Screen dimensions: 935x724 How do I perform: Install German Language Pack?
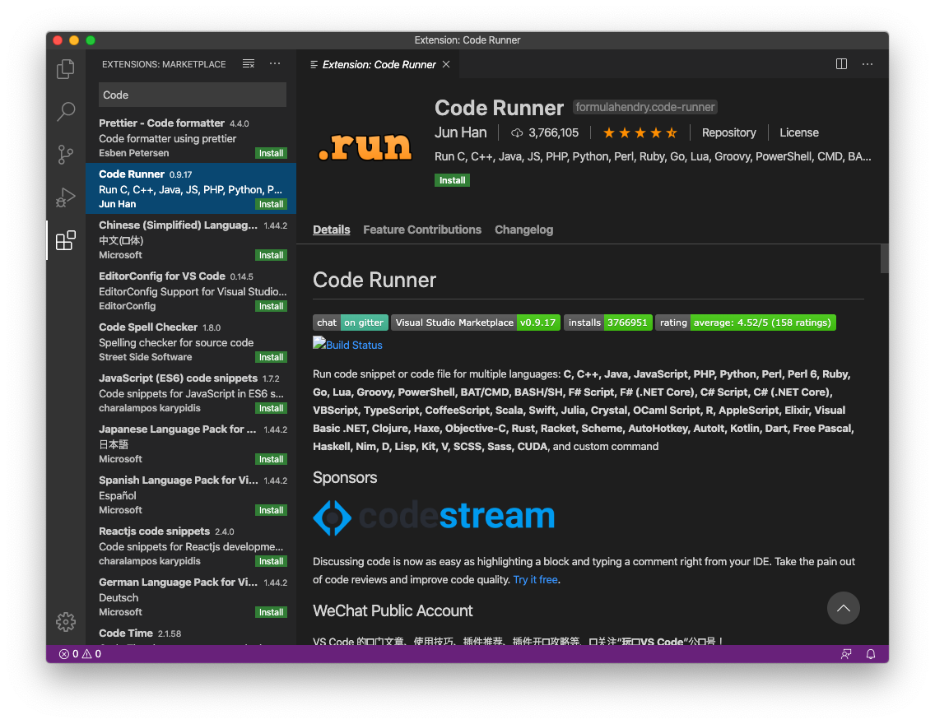272,613
